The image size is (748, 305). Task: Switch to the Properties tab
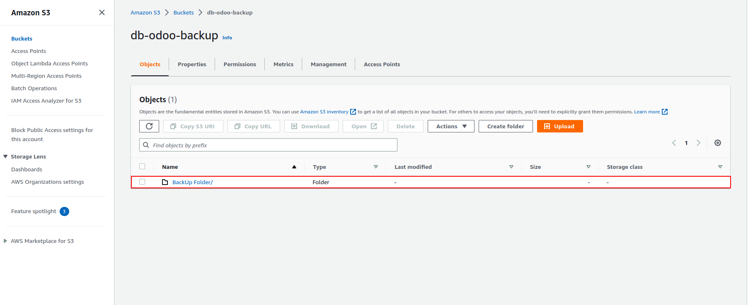192,64
